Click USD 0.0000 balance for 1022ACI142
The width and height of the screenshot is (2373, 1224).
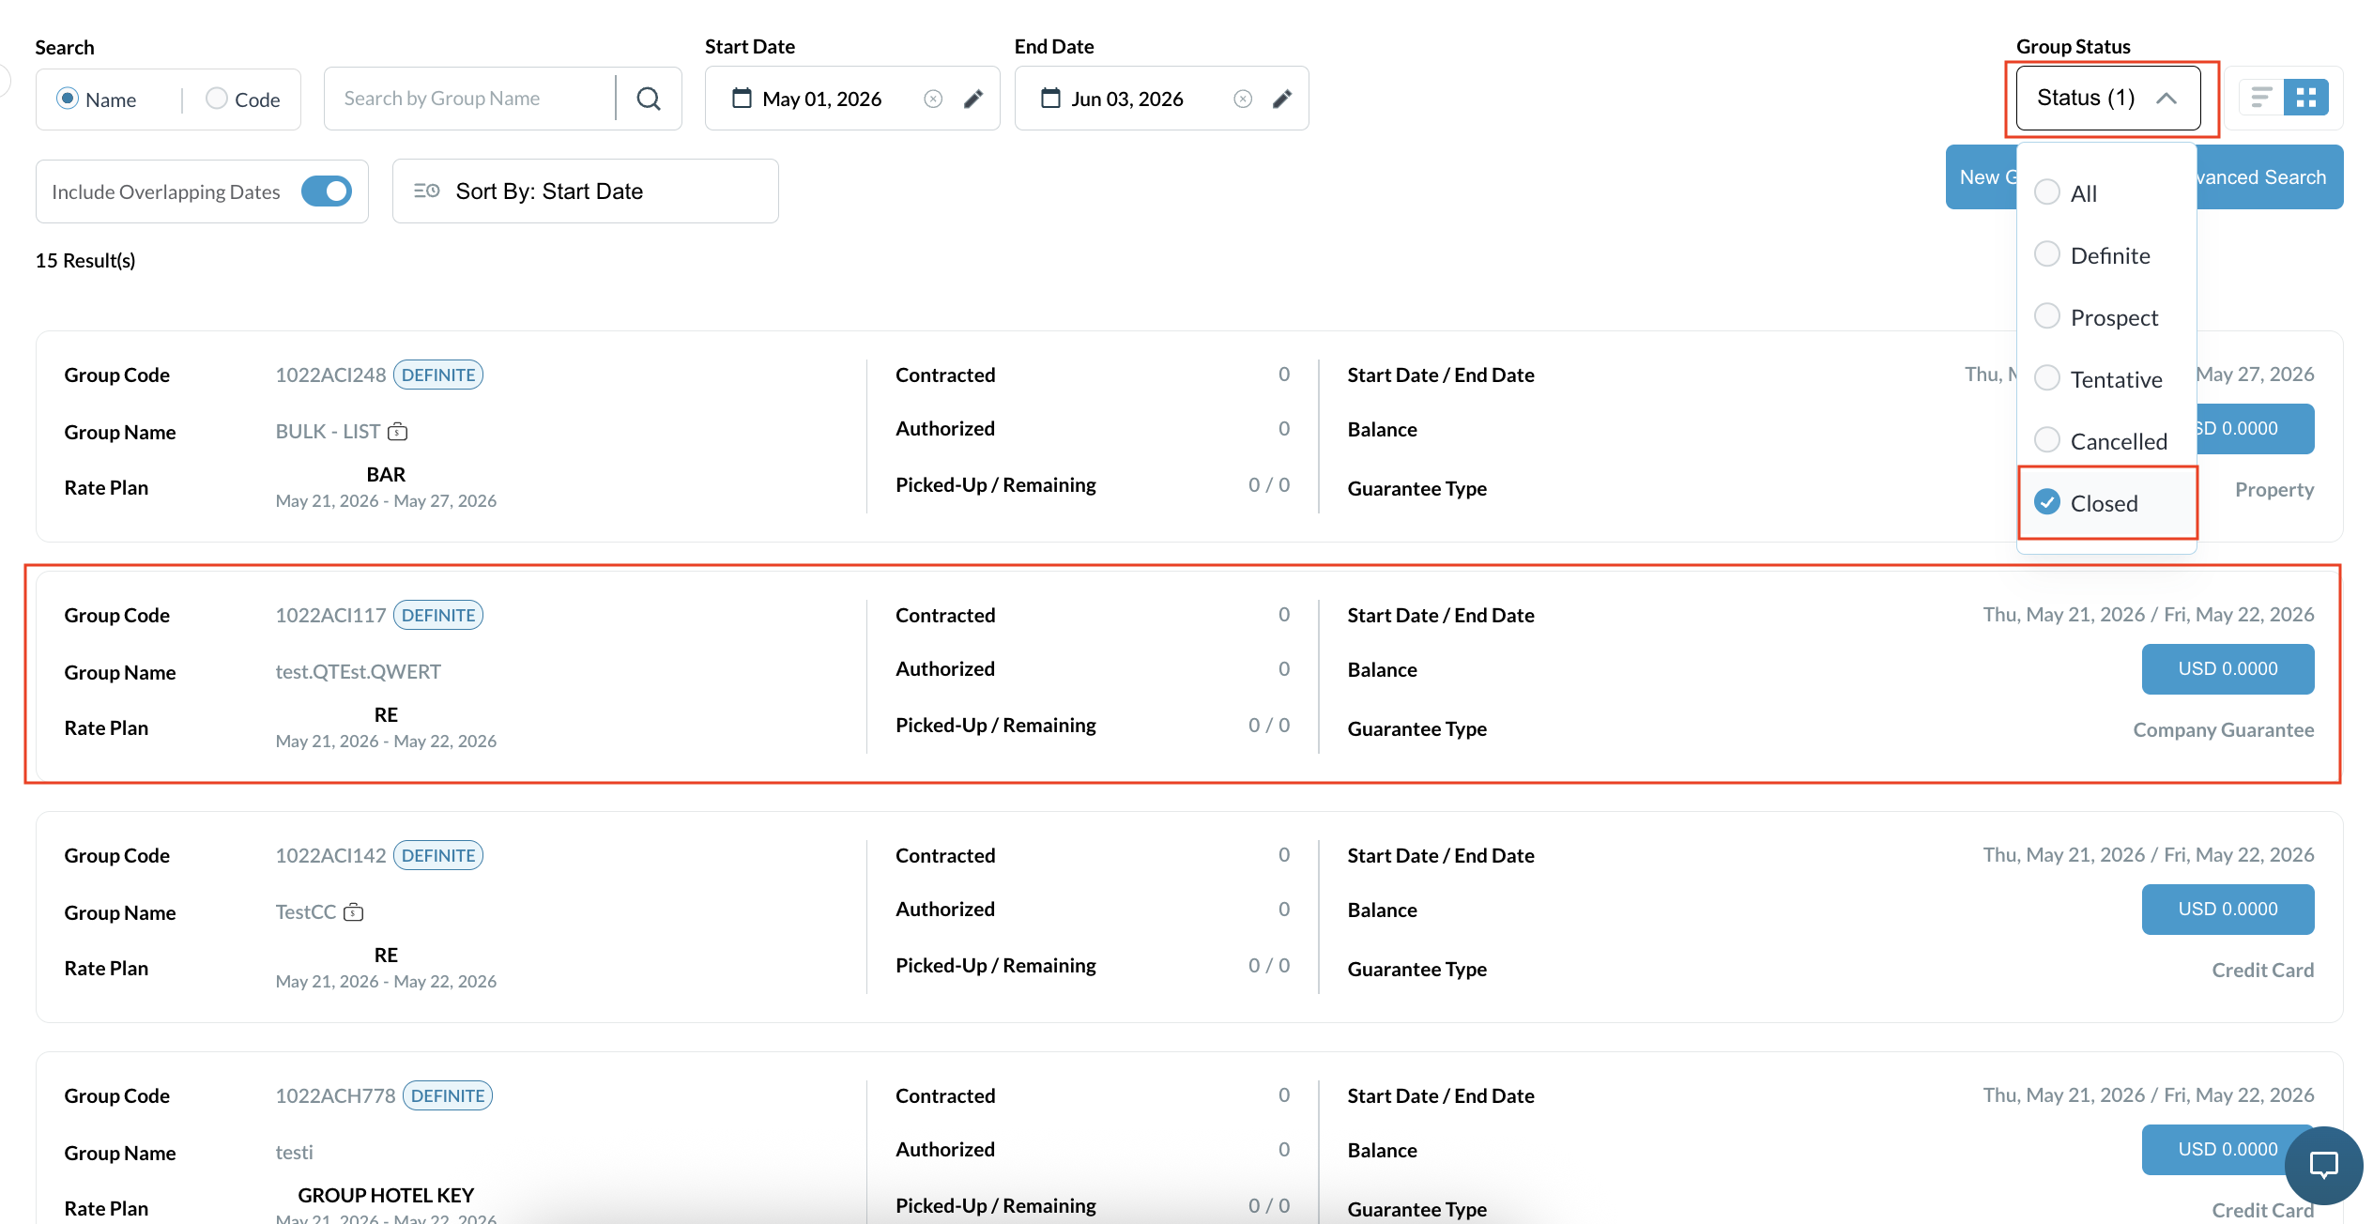click(x=2228, y=909)
